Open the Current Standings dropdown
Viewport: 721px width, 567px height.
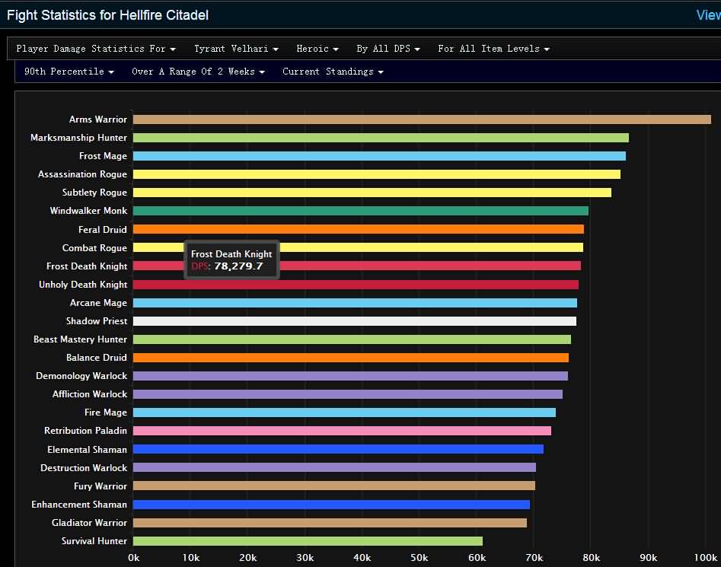pos(333,72)
